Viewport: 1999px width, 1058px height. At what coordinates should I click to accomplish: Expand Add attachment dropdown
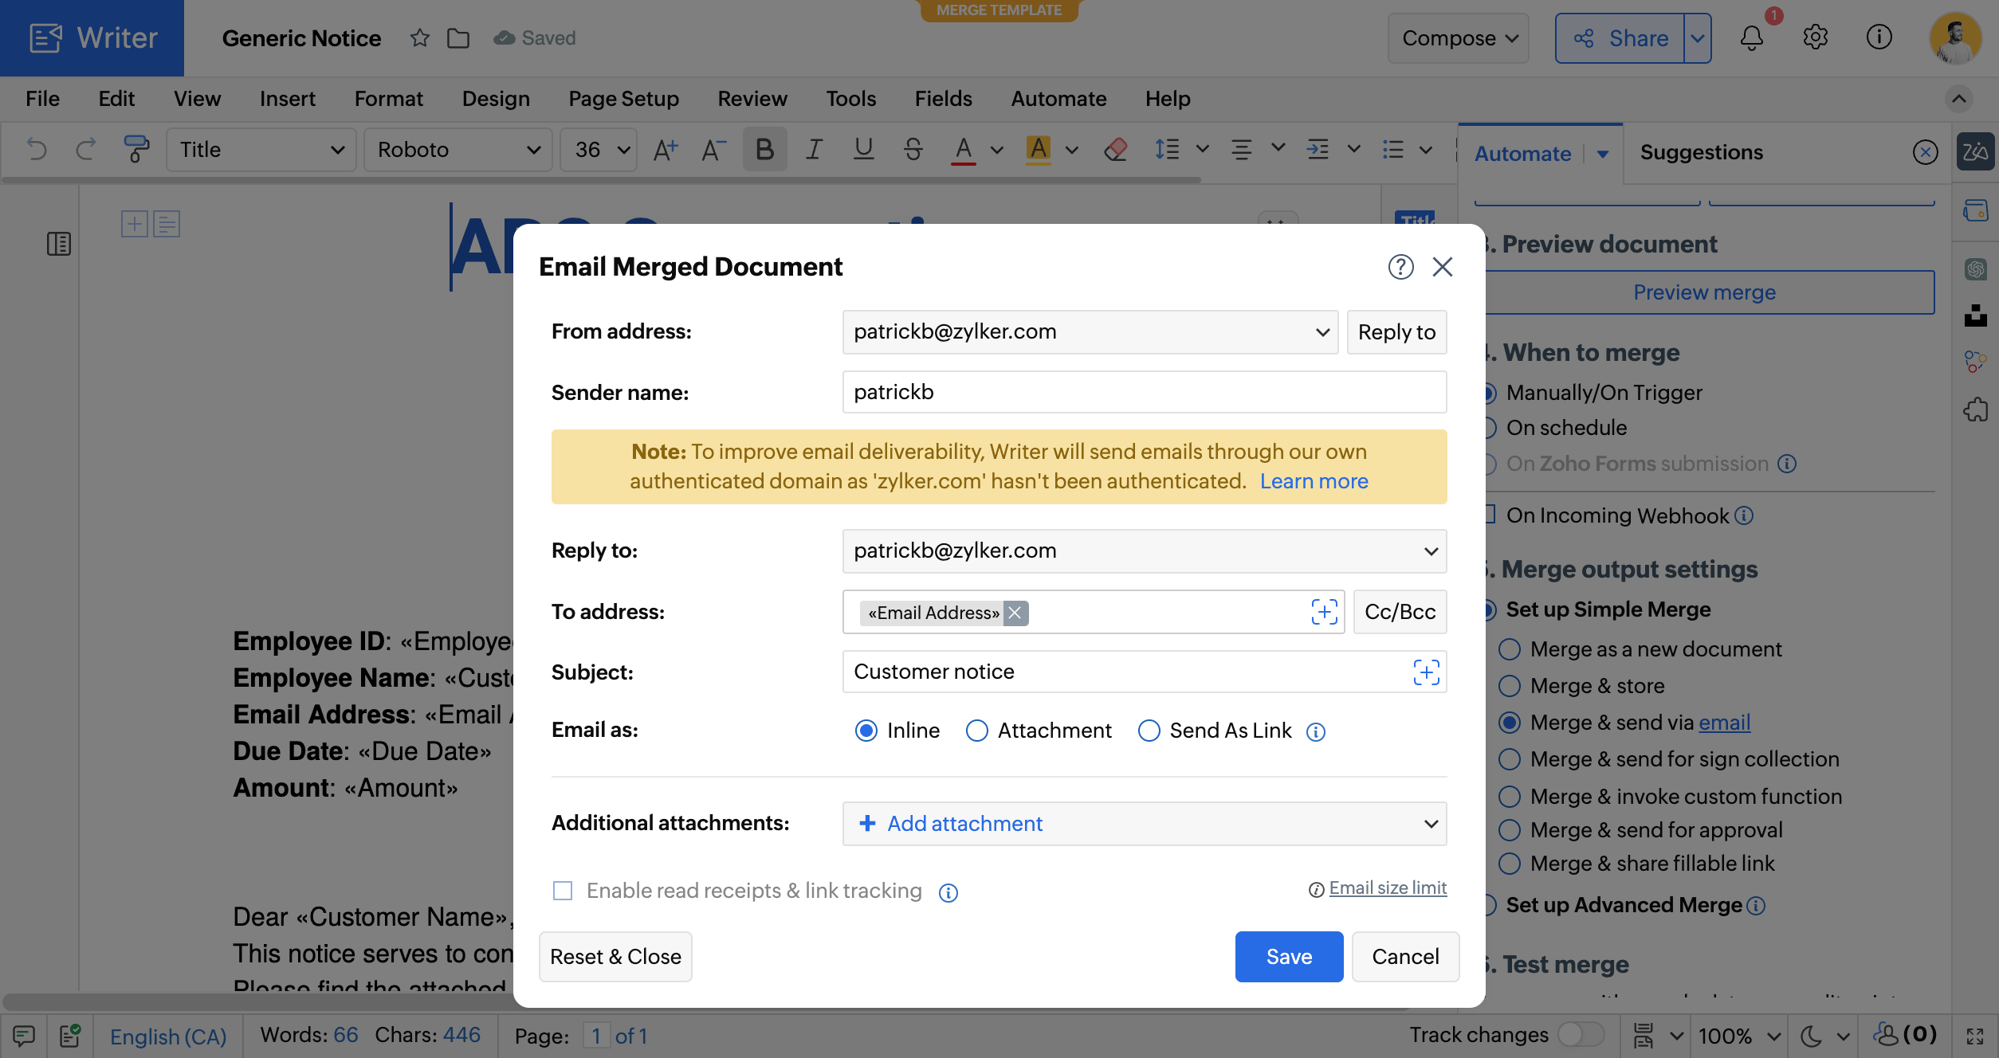point(1144,824)
